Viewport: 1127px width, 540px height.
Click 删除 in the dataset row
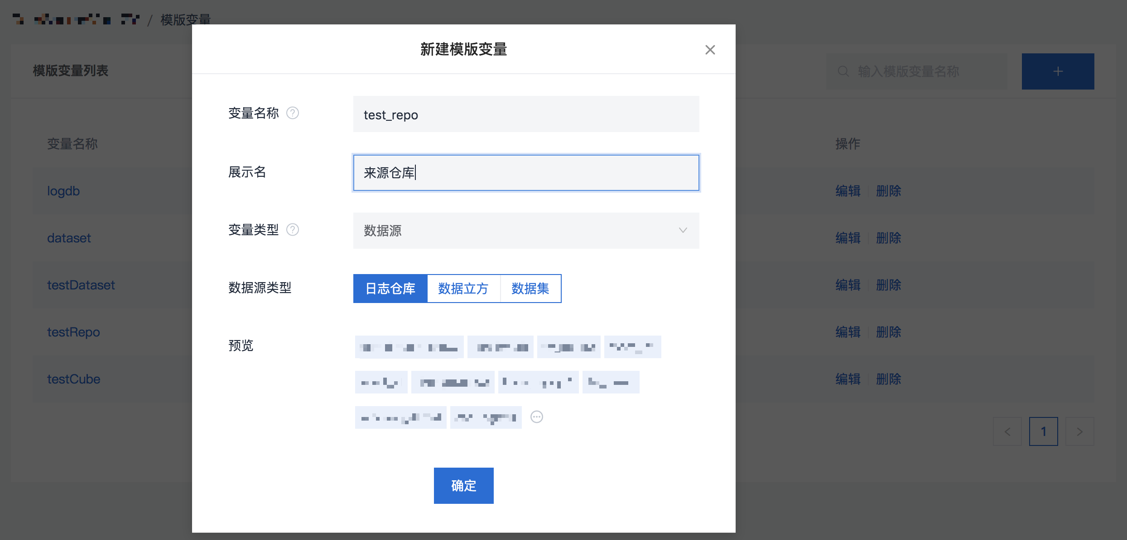point(889,238)
